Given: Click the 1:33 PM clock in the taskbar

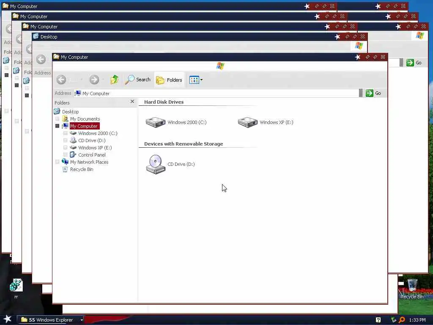Looking at the screenshot, I should pyautogui.click(x=417, y=320).
